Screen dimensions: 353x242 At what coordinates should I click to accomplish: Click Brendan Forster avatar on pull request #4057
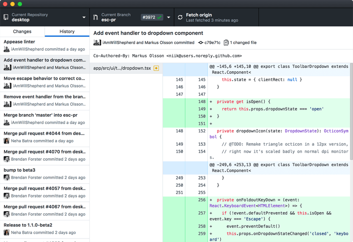coord(7,196)
